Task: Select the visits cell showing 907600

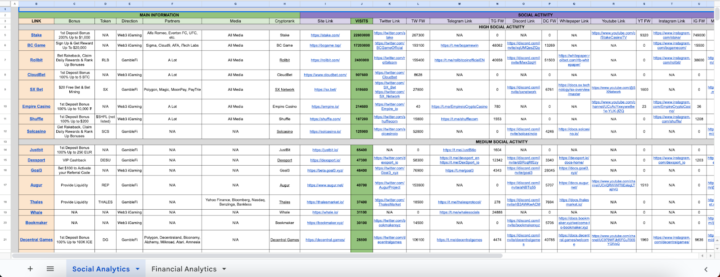Action: (x=362, y=75)
